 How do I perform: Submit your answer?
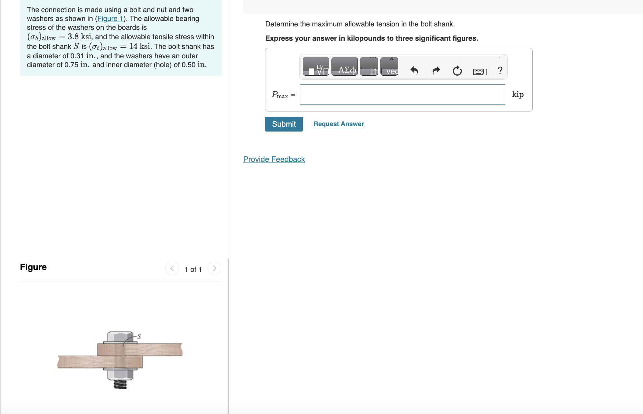[x=284, y=124]
